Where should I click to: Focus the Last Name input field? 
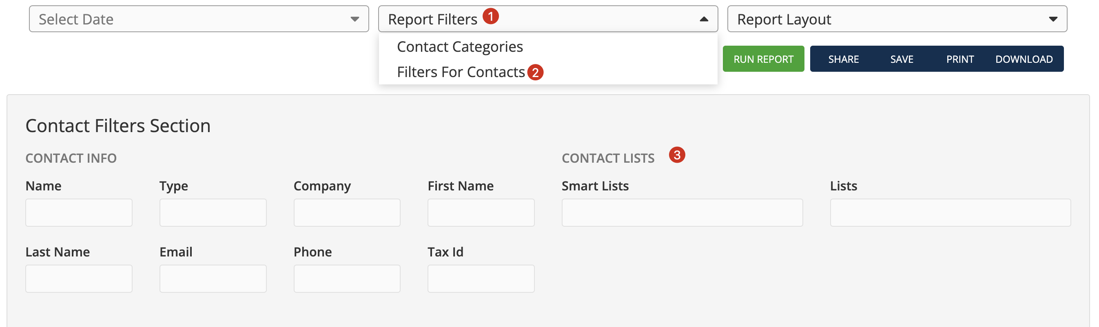click(x=79, y=278)
